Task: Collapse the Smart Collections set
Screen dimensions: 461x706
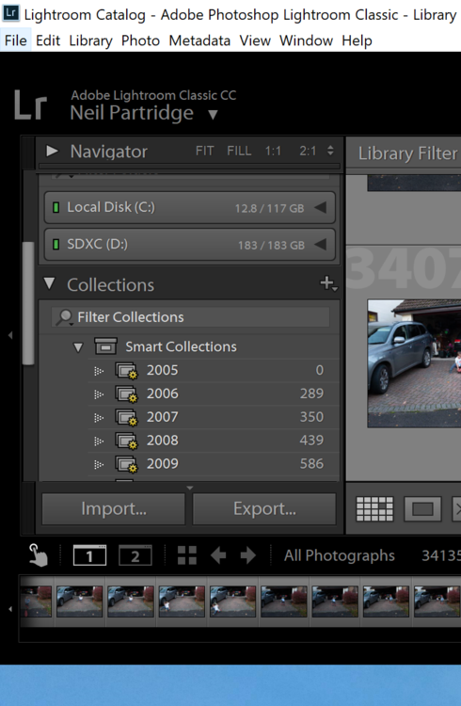Action: tap(78, 347)
